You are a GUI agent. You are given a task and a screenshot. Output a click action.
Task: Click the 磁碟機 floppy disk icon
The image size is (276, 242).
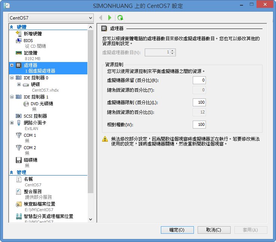[x=19, y=160]
